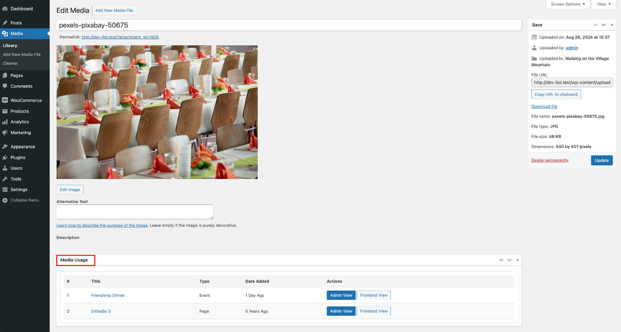621x332 pixels.
Task: Click the Tools wrench icon
Action: pyautogui.click(x=5, y=179)
